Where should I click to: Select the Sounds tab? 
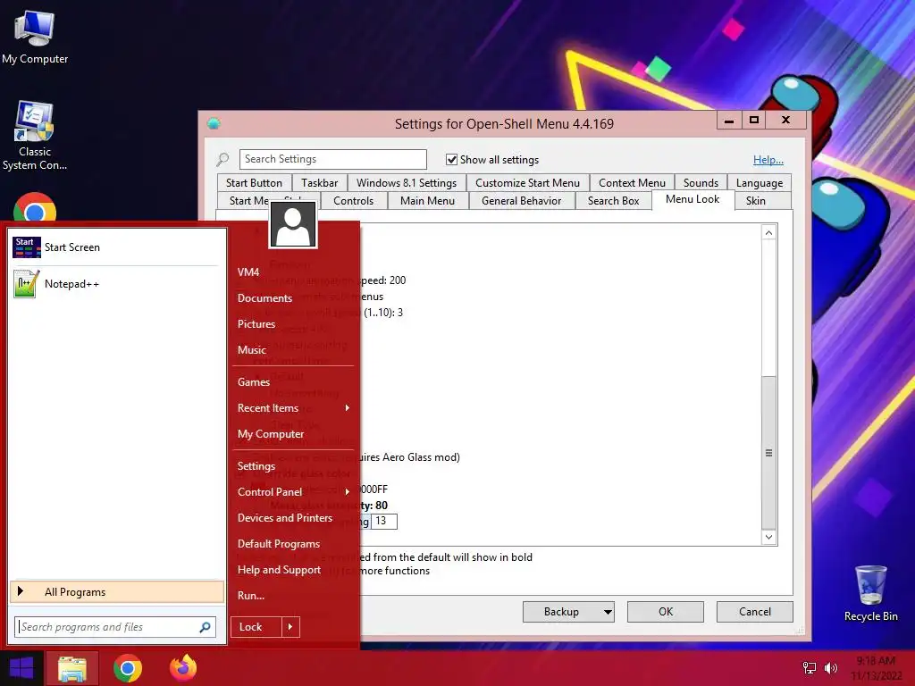[x=701, y=183]
